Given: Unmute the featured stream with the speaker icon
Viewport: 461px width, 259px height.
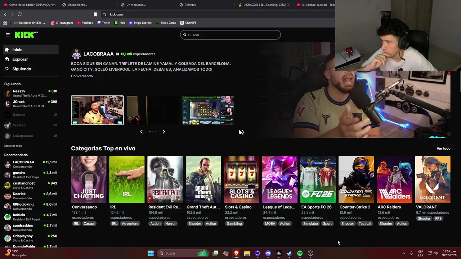Looking at the screenshot, I should tap(241, 132).
